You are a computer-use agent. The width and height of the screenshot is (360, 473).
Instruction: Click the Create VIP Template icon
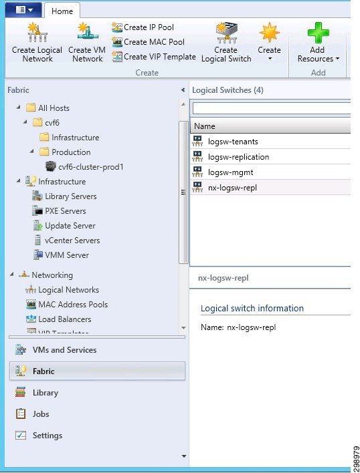(x=117, y=57)
